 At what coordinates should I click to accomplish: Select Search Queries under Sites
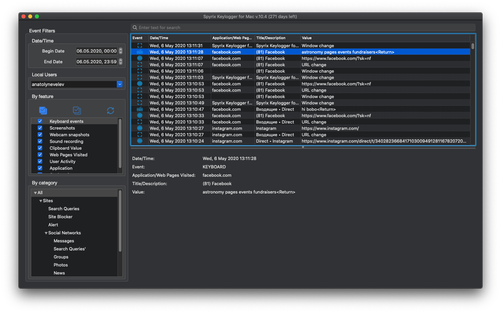coord(64,209)
